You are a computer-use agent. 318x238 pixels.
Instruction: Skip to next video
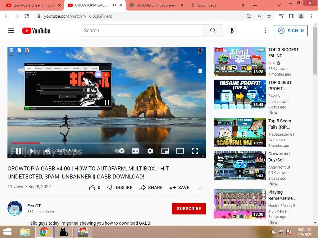pos(33,151)
